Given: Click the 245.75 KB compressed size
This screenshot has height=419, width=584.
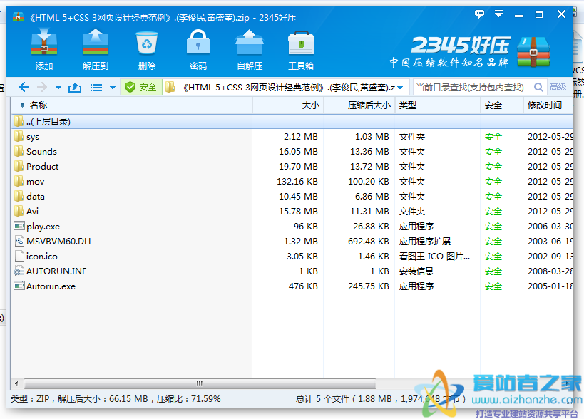Looking at the screenshot, I should click(x=369, y=286).
